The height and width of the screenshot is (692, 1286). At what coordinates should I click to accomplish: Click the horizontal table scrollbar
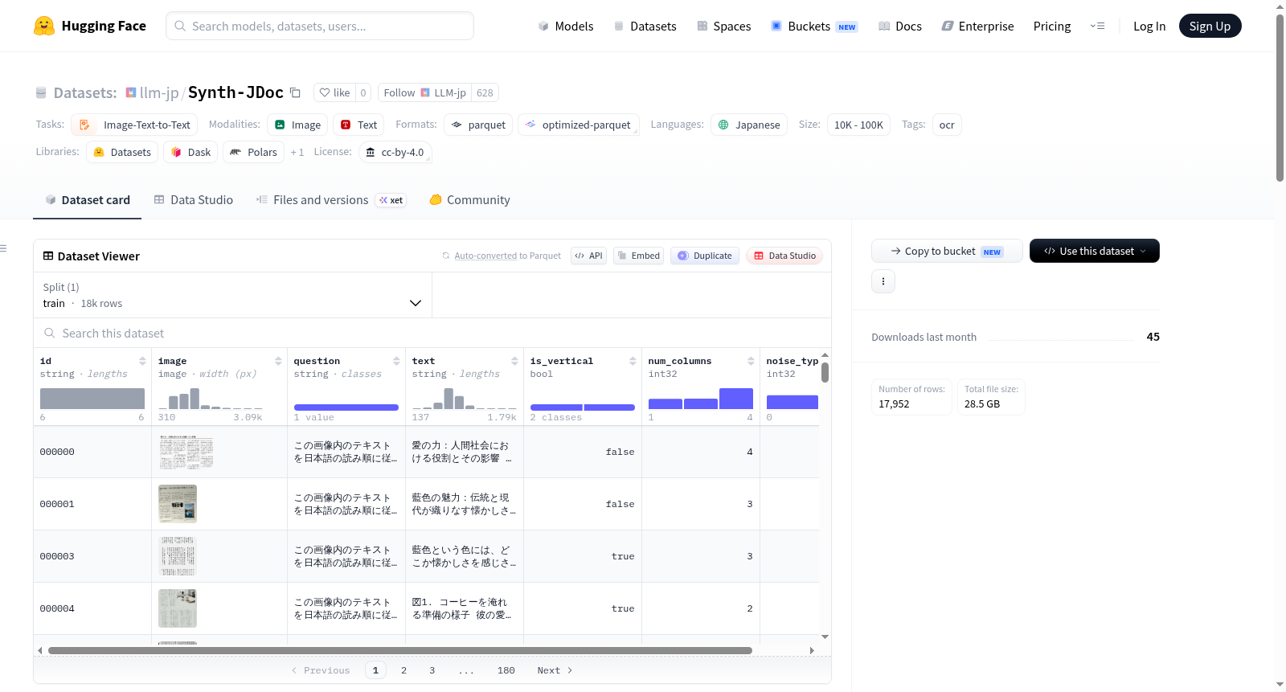coord(400,650)
